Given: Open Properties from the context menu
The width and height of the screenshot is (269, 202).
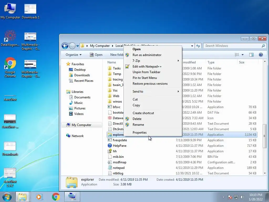Looking at the screenshot, I should click(153, 133).
